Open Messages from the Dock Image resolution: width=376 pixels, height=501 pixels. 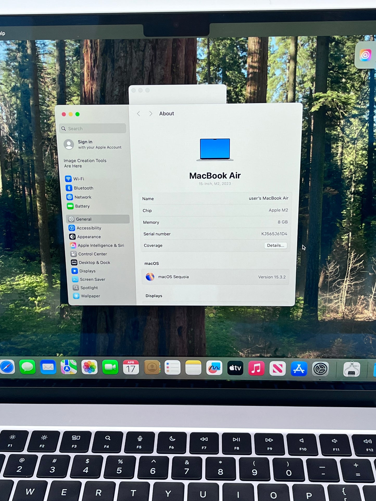pos(27,367)
